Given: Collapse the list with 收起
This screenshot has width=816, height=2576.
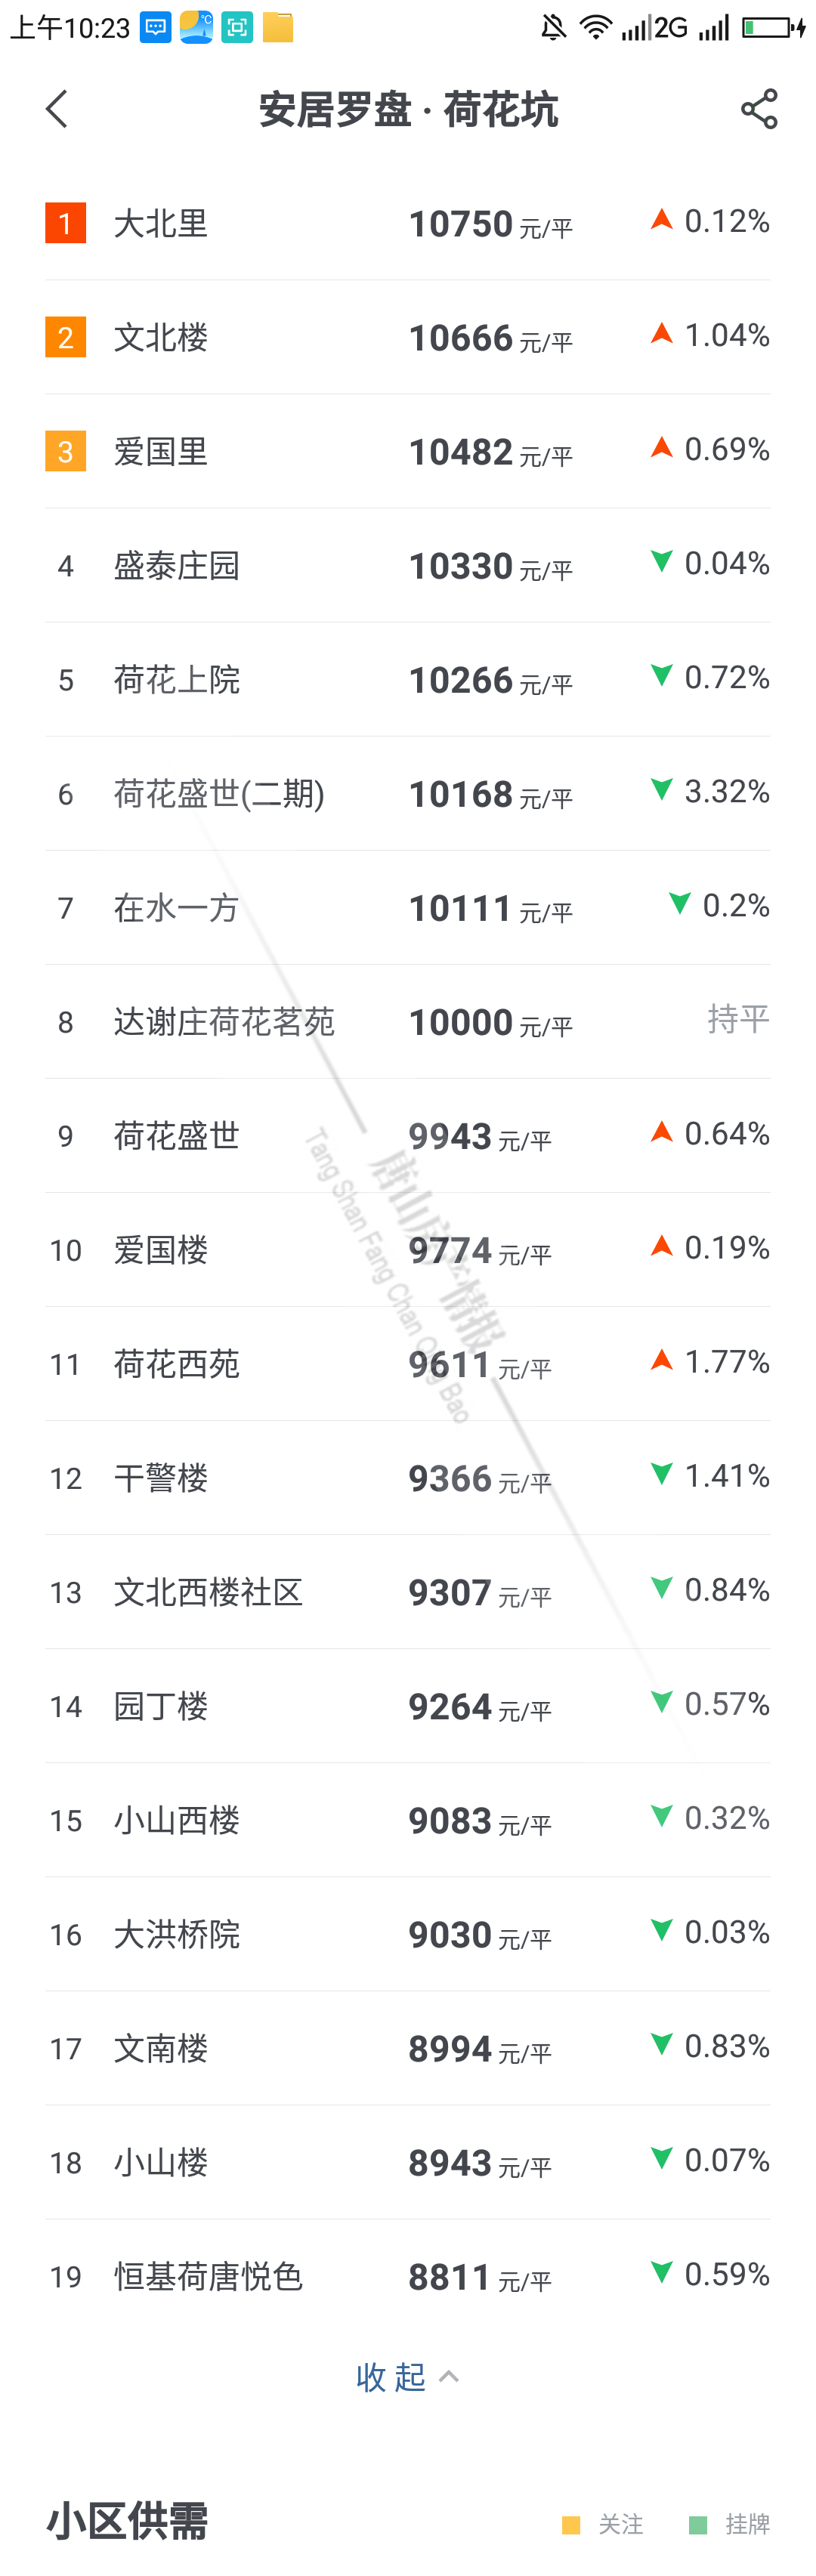Looking at the screenshot, I should (x=407, y=2376).
